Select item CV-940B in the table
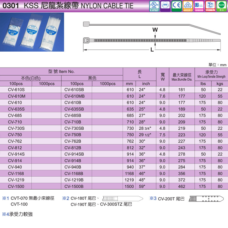Viewport: 228px width, 228px height. [73, 167]
